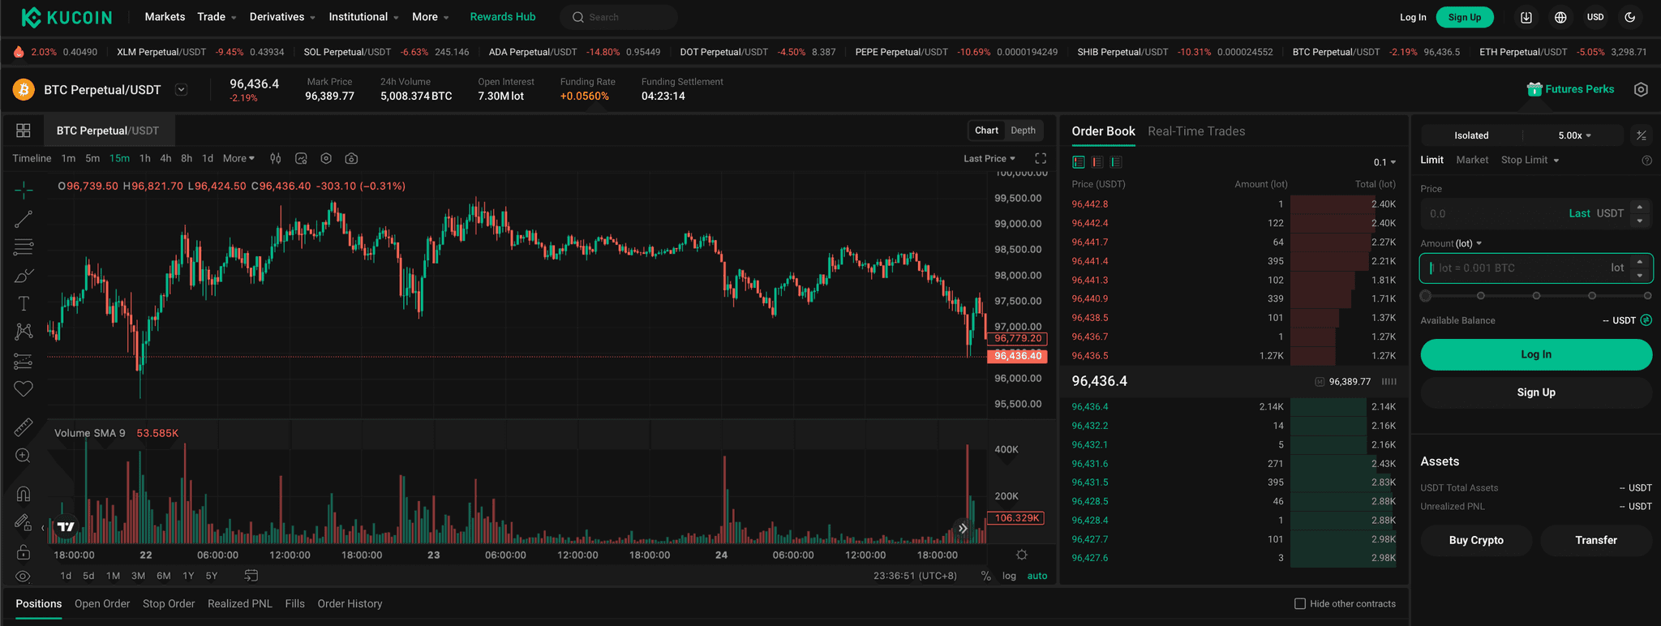
Task: Set amount slider to the midpoint node
Action: 1536,296
